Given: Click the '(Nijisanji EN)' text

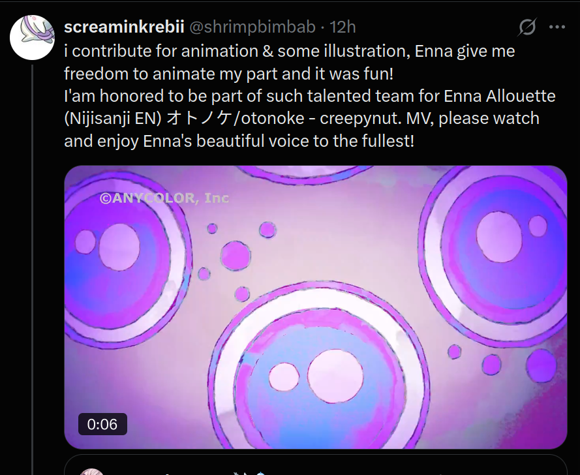Looking at the screenshot, I should (x=112, y=119).
